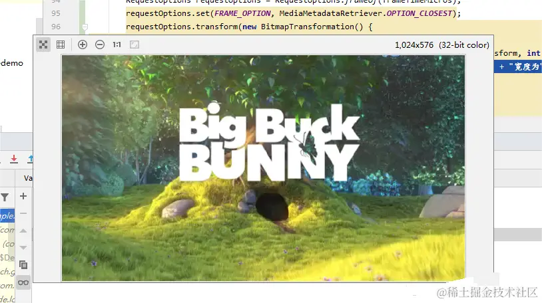Duplicate the watch with the copy icon
542x303 pixels.
pos(23,264)
